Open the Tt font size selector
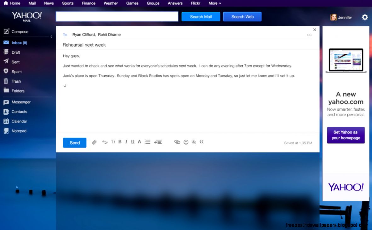Image resolution: width=372 pixels, height=230 pixels. pyautogui.click(x=113, y=142)
